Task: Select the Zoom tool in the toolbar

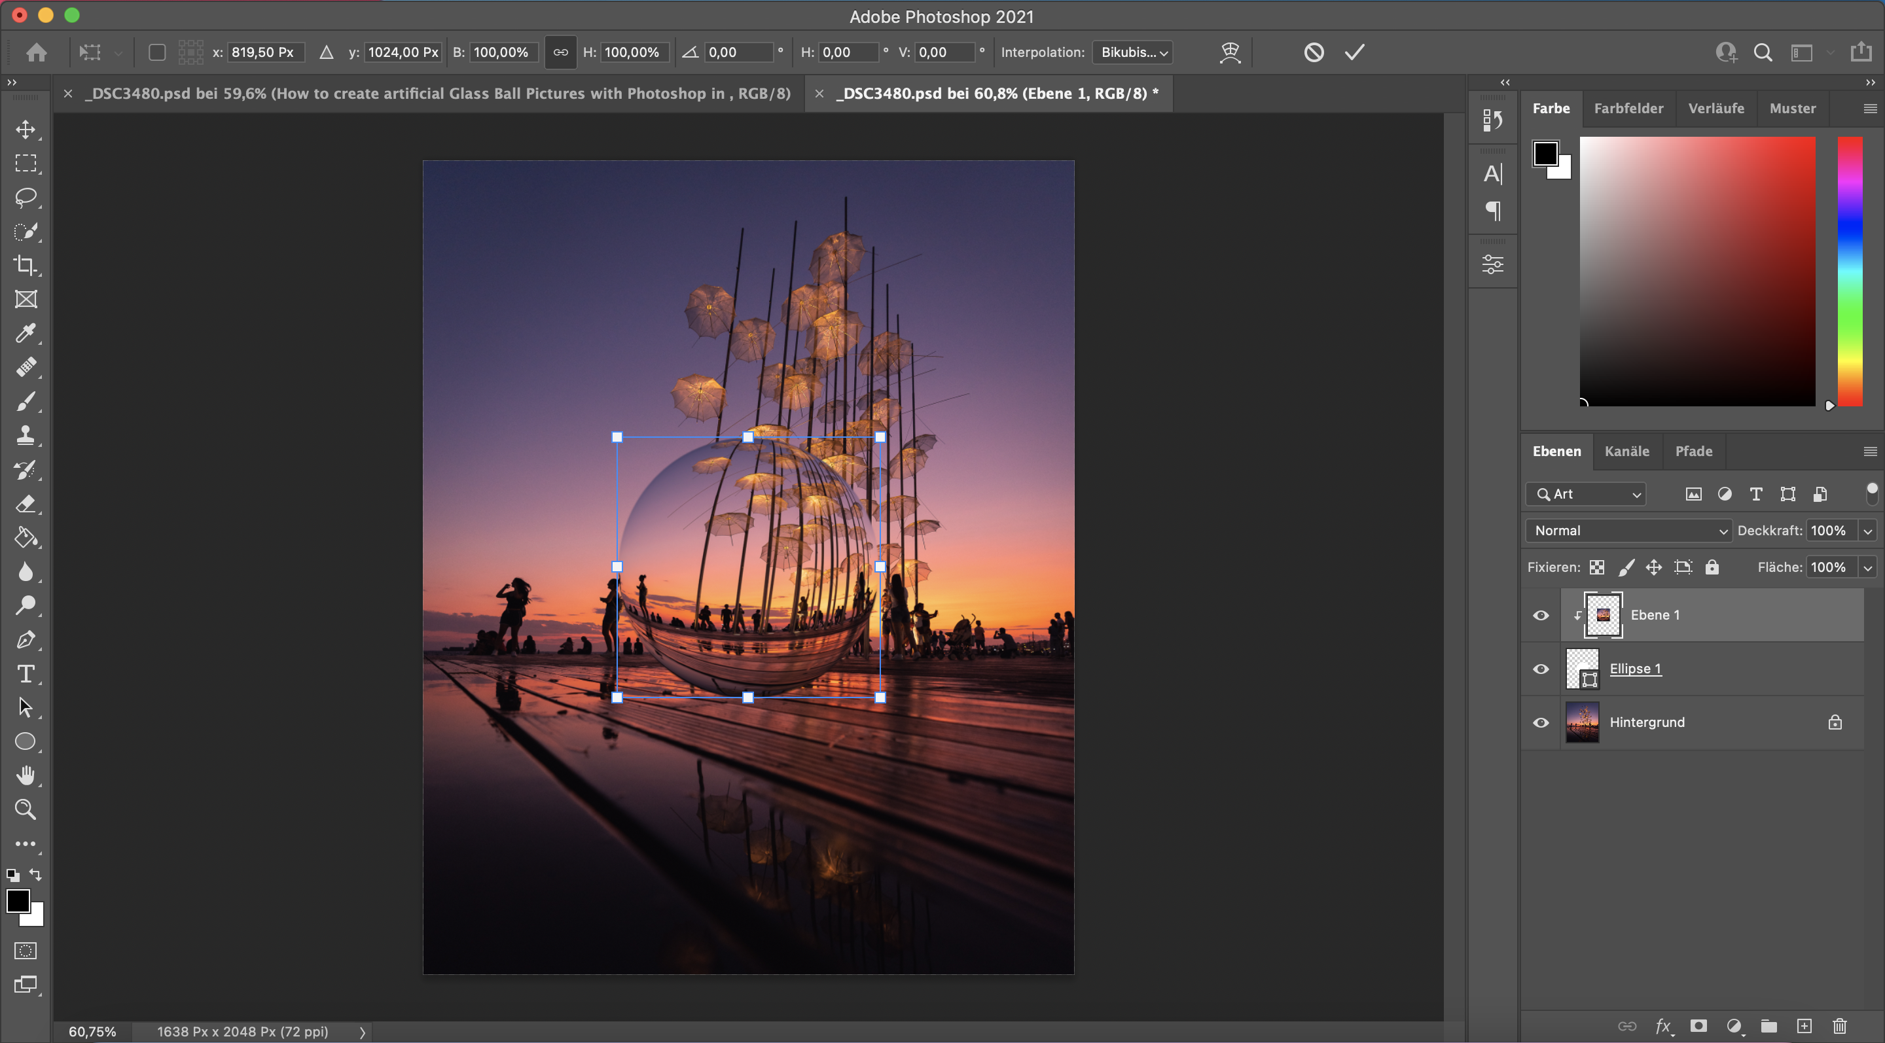Action: pos(26,809)
